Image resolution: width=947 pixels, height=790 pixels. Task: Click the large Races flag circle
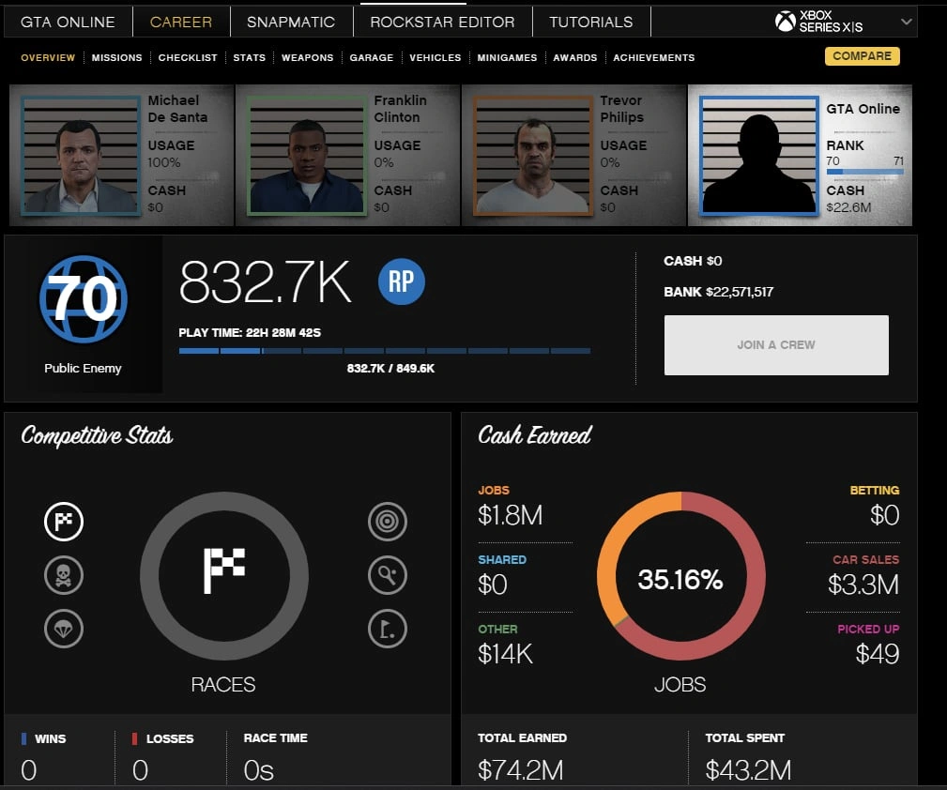pyautogui.click(x=224, y=575)
